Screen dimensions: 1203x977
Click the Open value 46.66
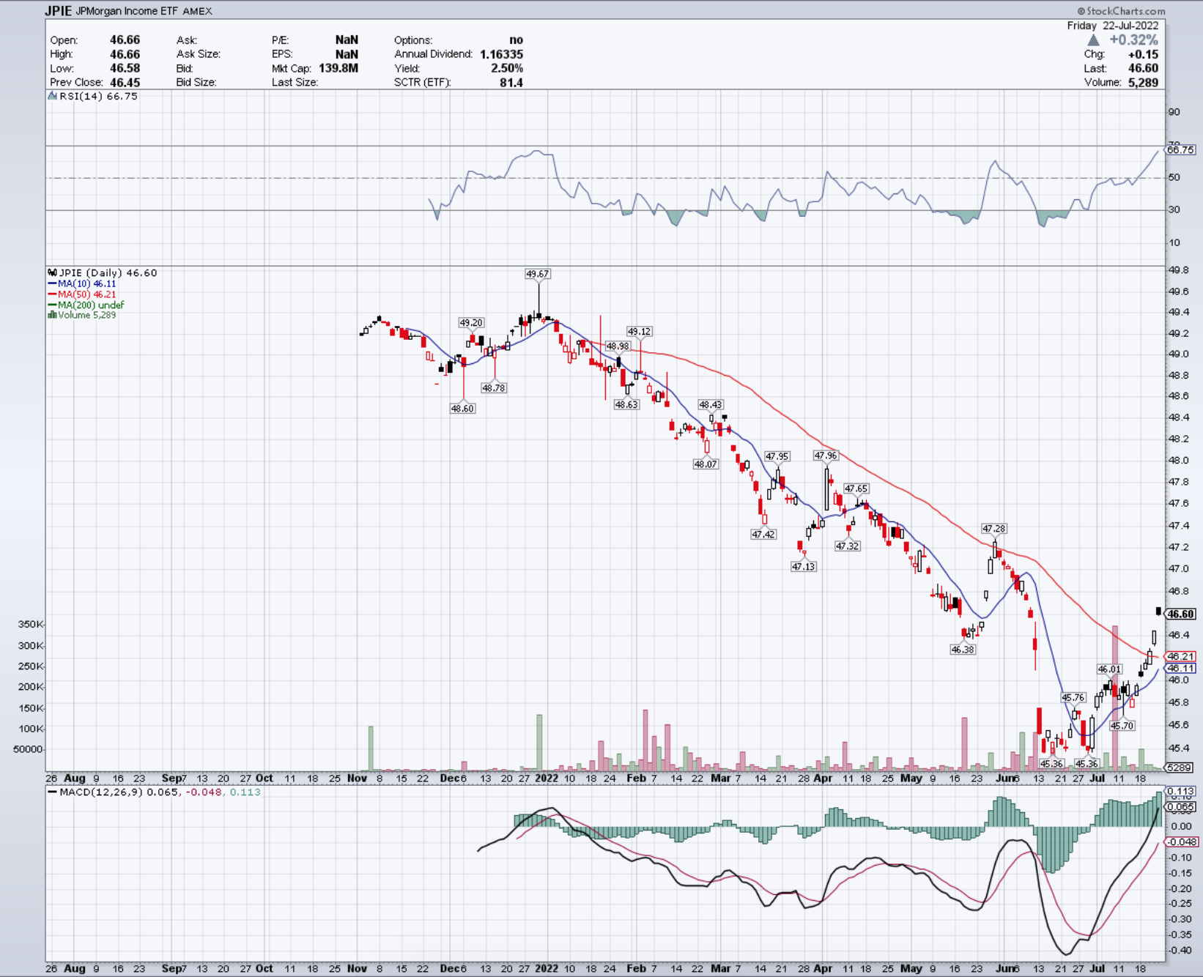tap(125, 40)
